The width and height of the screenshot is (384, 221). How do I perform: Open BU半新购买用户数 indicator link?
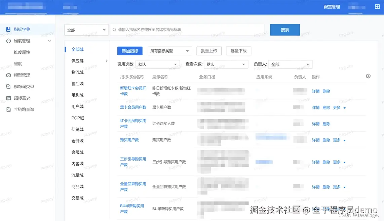pos(132,209)
